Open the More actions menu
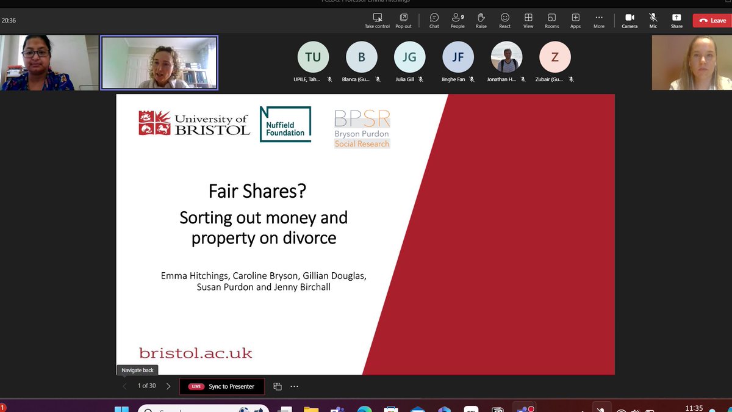 coord(599,21)
